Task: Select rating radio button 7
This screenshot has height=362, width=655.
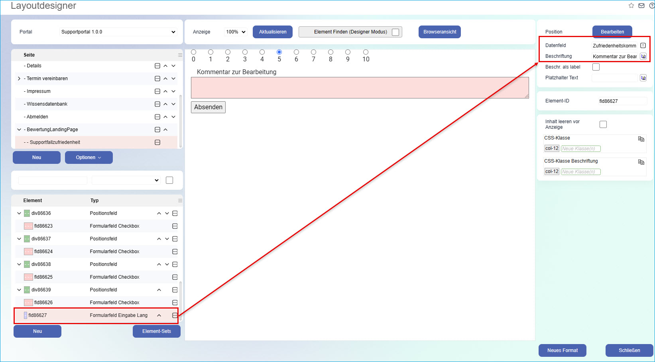Action: [314, 52]
